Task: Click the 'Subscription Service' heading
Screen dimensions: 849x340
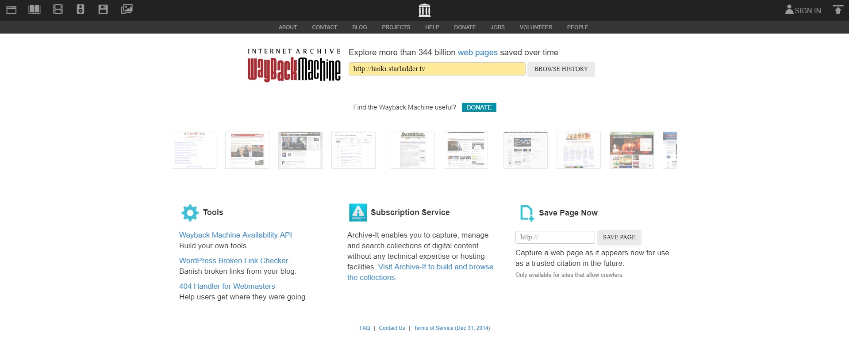Action: coord(410,212)
